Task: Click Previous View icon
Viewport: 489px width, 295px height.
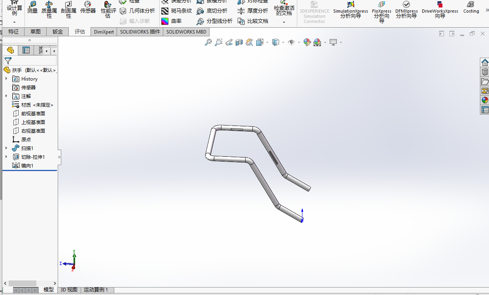Action: point(229,42)
